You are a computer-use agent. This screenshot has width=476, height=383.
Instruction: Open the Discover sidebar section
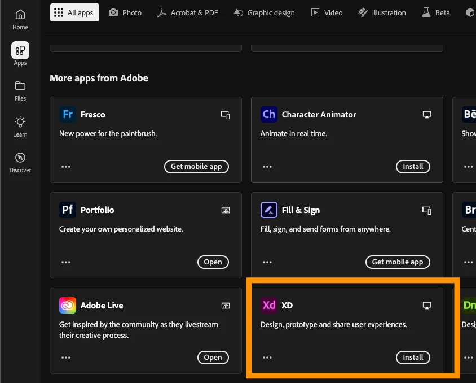[x=20, y=162]
